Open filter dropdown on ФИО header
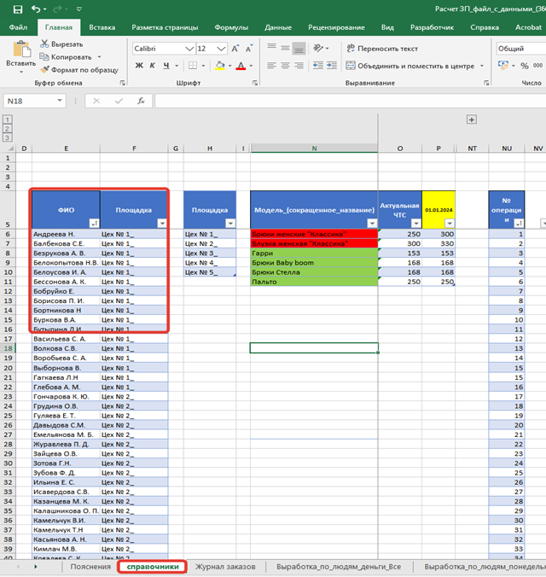 95,223
